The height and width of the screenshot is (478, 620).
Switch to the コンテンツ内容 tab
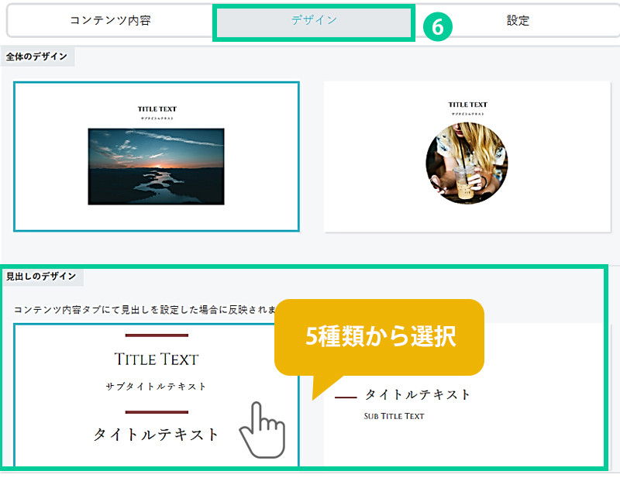click(x=110, y=21)
